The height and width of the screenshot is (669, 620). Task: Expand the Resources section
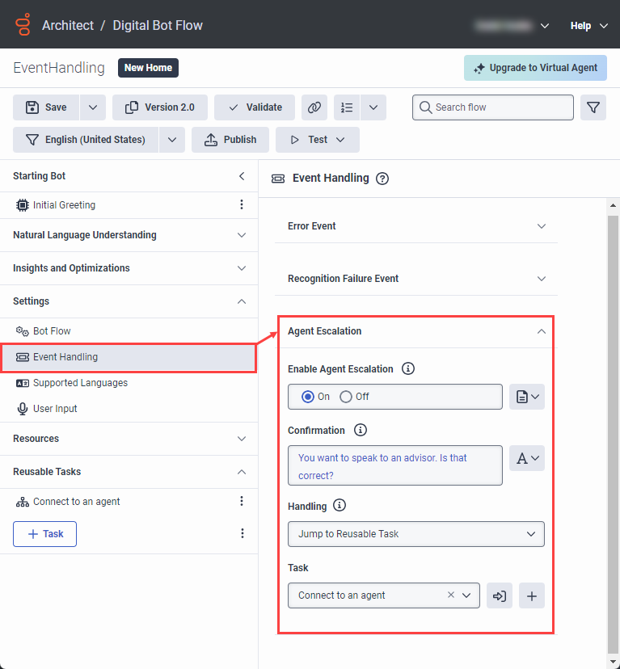coord(129,439)
